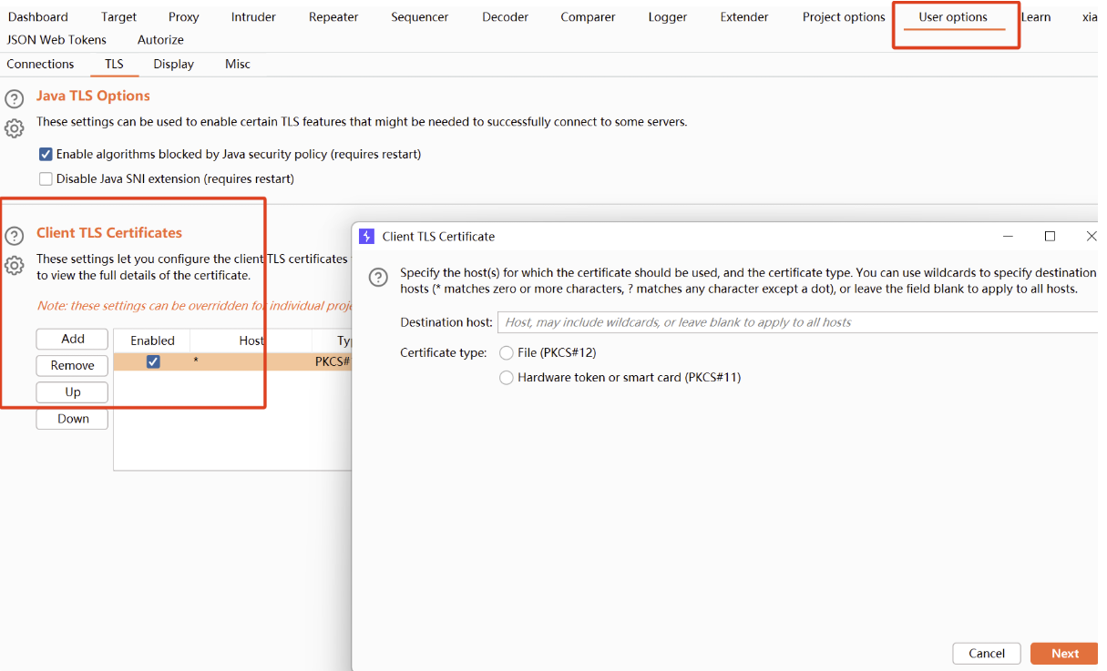Select File (PKCS#12) certificate type
Viewport: 1107px width, 671px height.
click(507, 353)
